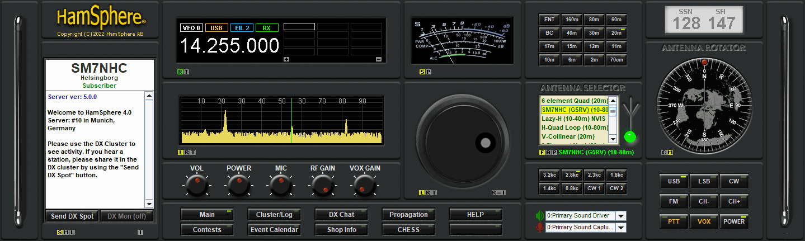The height and width of the screenshot is (241, 805).
Task: Click the red microphone input icon
Action: pos(539,228)
